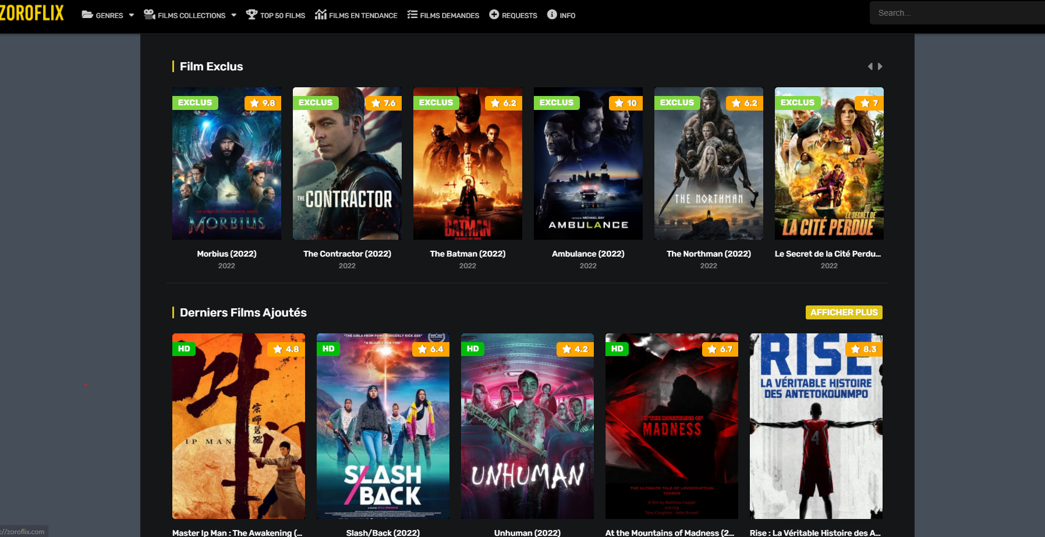Open La Cité Perdue poster
This screenshot has height=537, width=1045.
[829, 163]
